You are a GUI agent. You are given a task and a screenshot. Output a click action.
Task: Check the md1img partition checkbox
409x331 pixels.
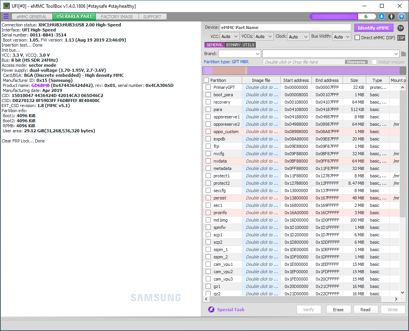pos(208,220)
